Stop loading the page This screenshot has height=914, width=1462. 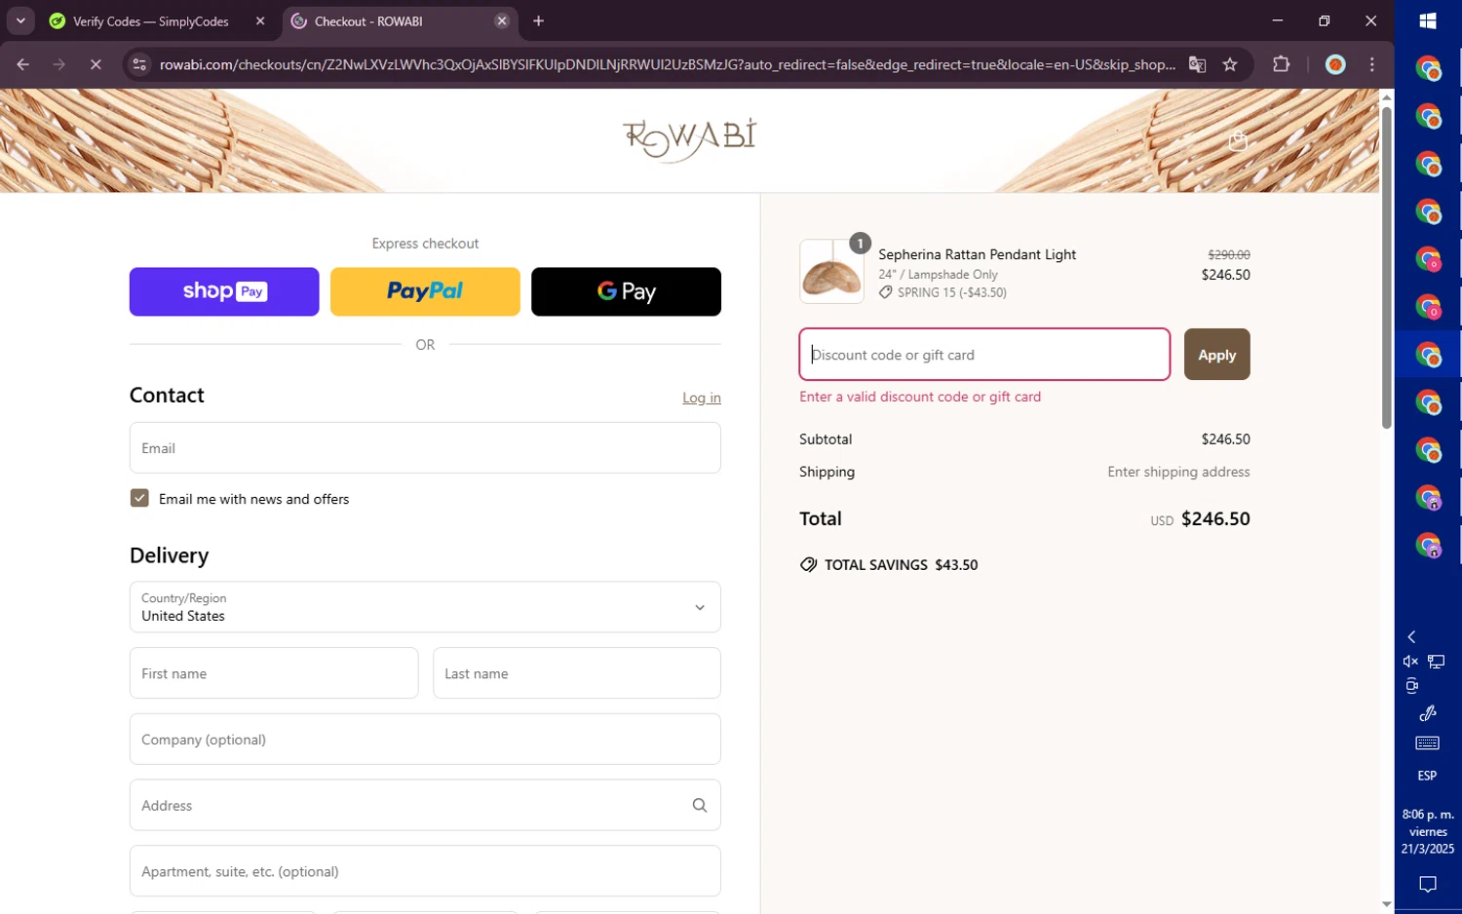pos(96,64)
